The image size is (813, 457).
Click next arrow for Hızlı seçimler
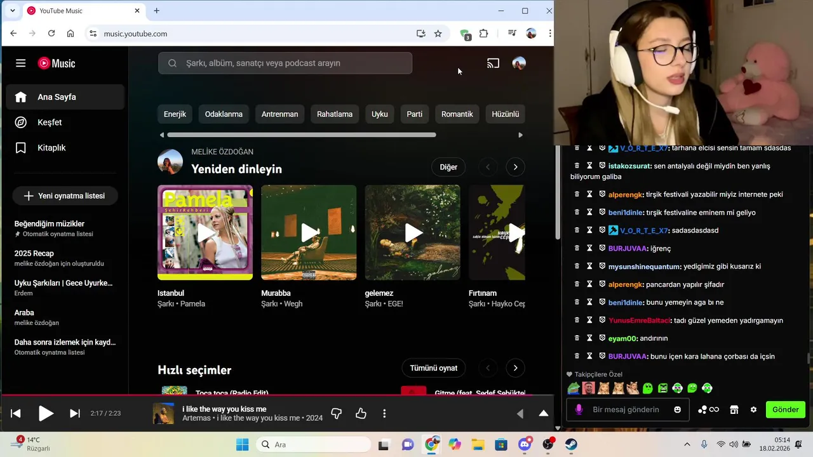pos(515,368)
